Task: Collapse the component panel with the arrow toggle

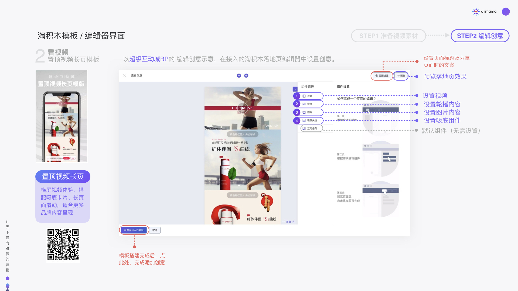Action: [295, 89]
